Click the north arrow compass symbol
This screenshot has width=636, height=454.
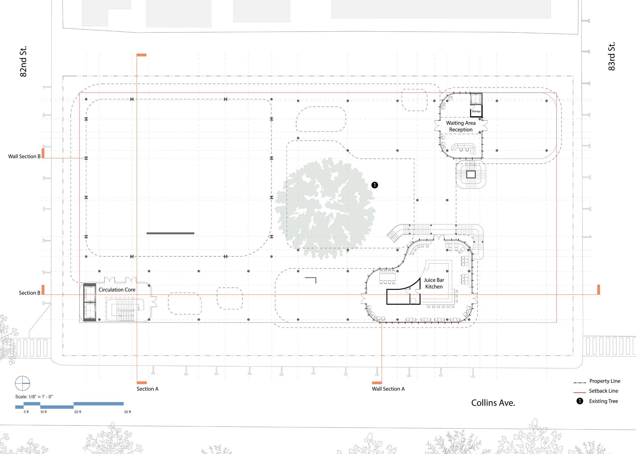click(22, 383)
